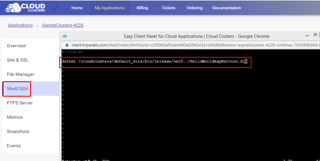Open the File Manager section
Image resolution: width=320 pixels, height=161 pixels.
(21, 74)
